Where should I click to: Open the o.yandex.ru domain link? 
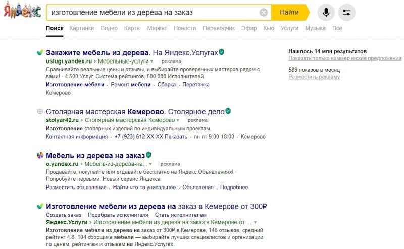pos(62,164)
